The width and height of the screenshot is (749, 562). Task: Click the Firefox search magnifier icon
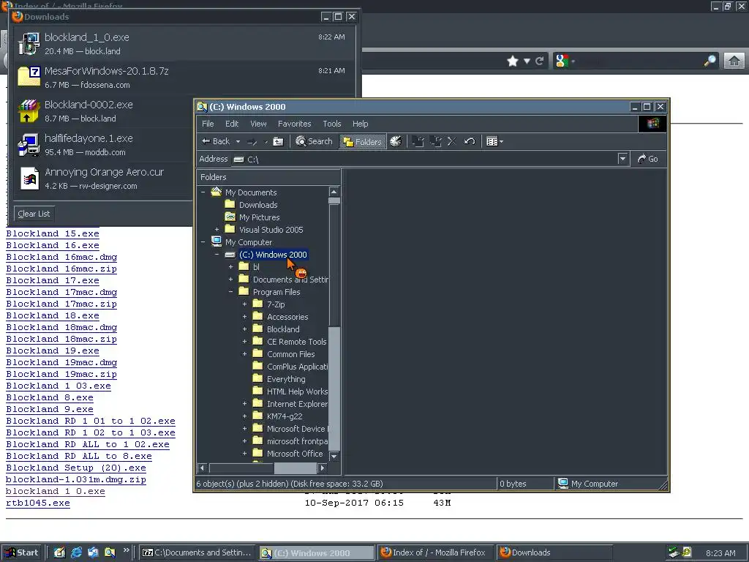(x=710, y=61)
